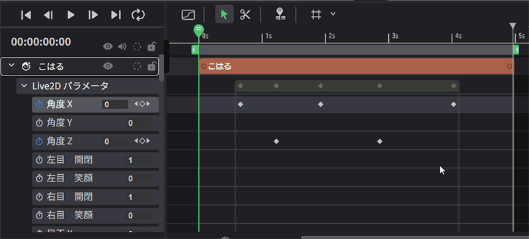Select the 角度 Z parameter row
This screenshot has height=239, width=529.
(x=95, y=142)
